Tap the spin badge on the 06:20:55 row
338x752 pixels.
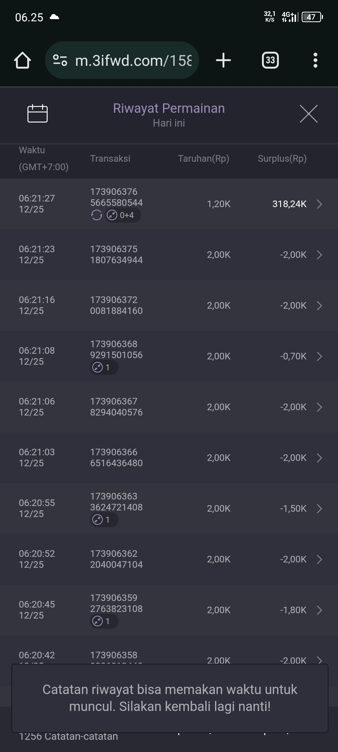(x=104, y=520)
